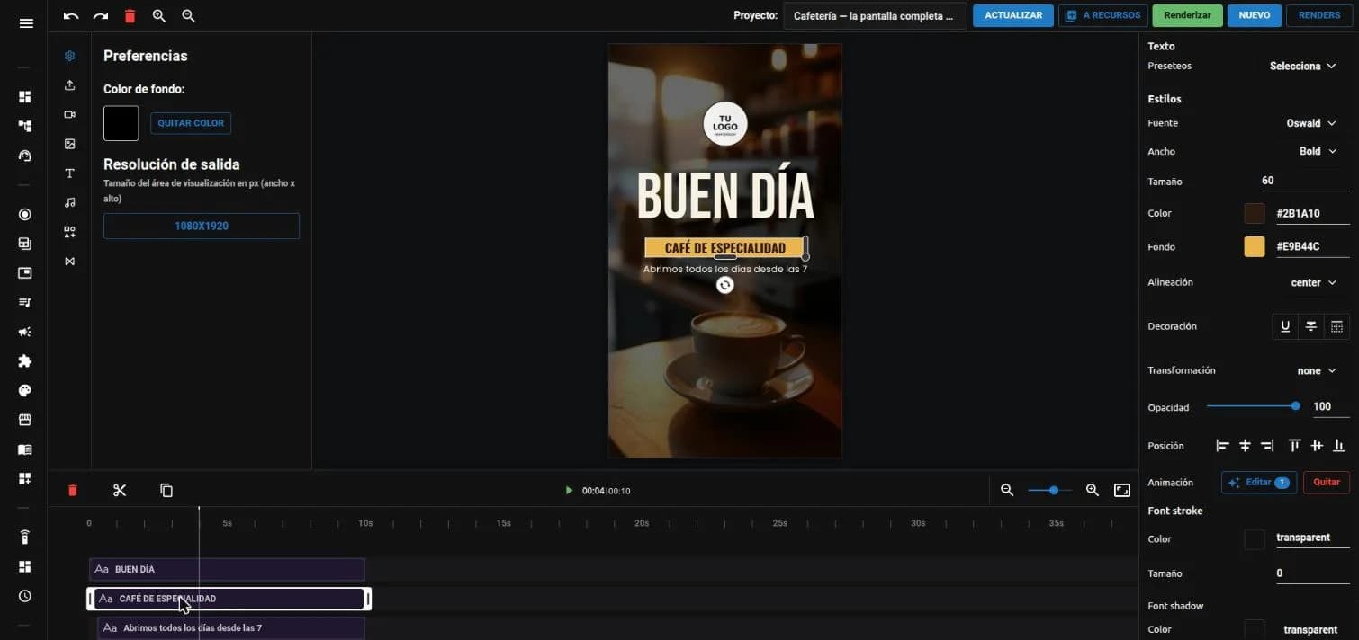The height and width of the screenshot is (640, 1359).
Task: Split clip with the scissors icon
Action: coord(120,491)
